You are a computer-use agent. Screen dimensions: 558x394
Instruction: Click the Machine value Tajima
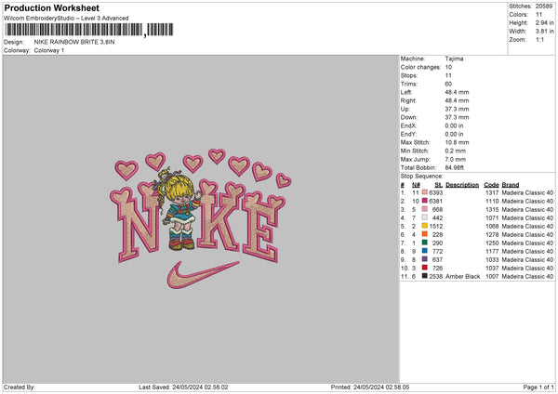(454, 59)
